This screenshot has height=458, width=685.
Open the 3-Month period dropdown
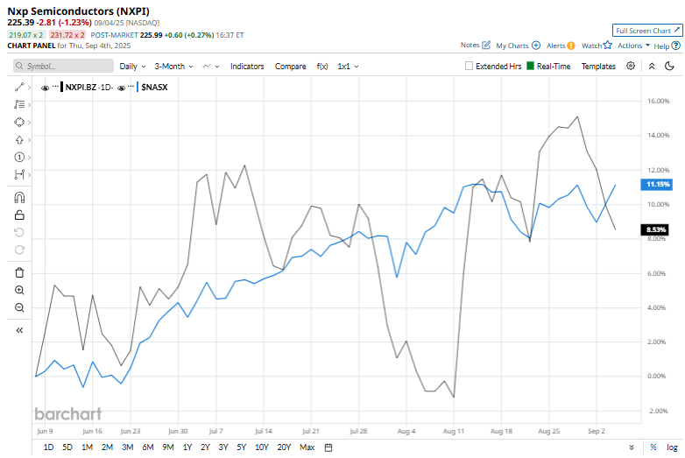[173, 67]
